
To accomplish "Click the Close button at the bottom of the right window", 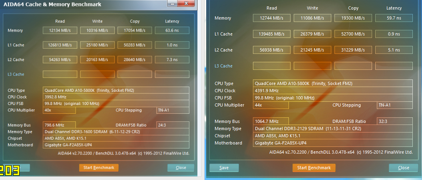I will (404, 168).
